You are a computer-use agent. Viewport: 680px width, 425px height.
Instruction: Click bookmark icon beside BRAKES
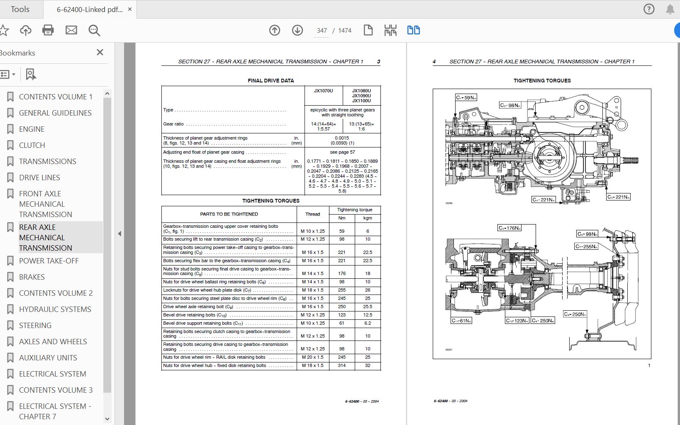point(10,277)
